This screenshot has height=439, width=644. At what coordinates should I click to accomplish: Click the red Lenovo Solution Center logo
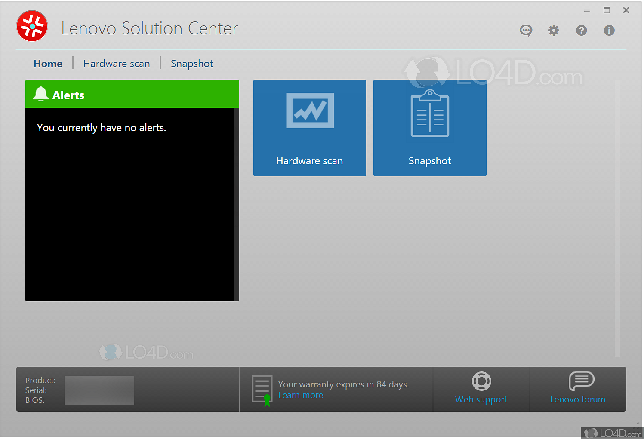(x=32, y=26)
